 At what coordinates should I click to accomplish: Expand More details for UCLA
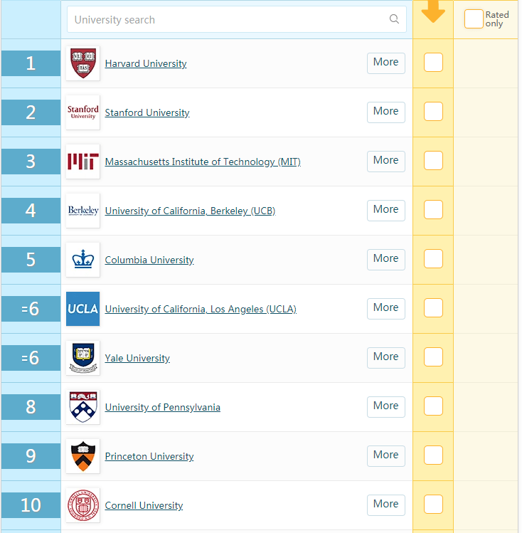(386, 309)
